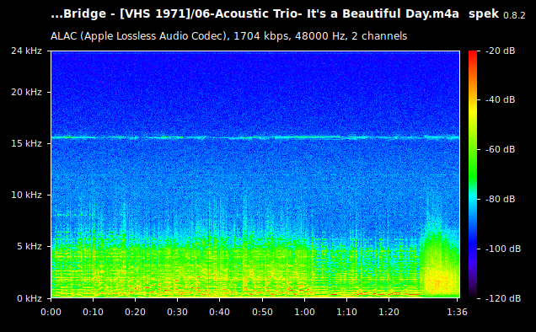Viewport: 536px width, 332px height.
Task: Click the 'ALAC (Apple Lossless Audio Codec)' codec info line
Action: tap(228, 36)
